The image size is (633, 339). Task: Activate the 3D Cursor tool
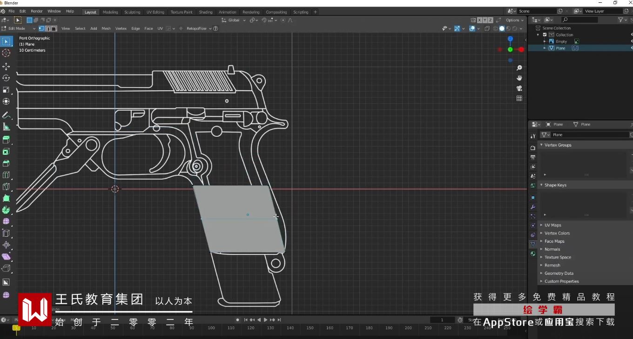[6, 53]
